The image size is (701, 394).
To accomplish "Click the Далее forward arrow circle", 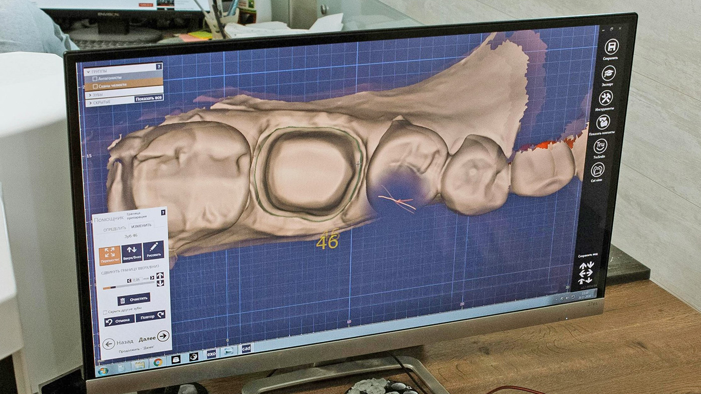I will pos(164,336).
